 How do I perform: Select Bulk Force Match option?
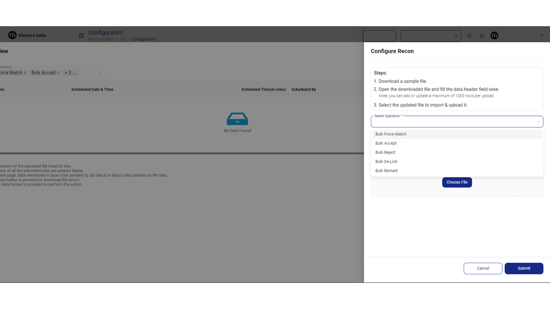(391, 134)
